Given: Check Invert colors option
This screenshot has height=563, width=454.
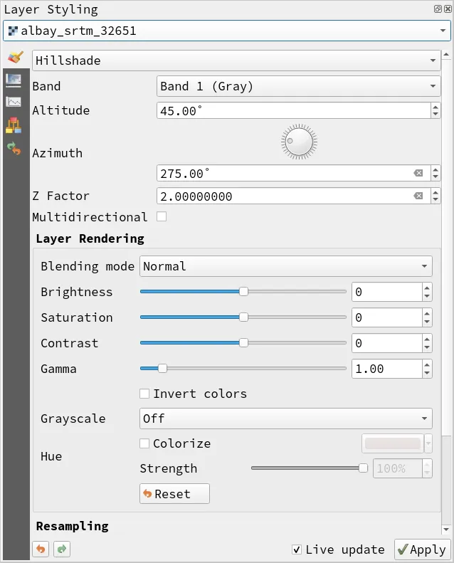Looking at the screenshot, I should (x=144, y=394).
